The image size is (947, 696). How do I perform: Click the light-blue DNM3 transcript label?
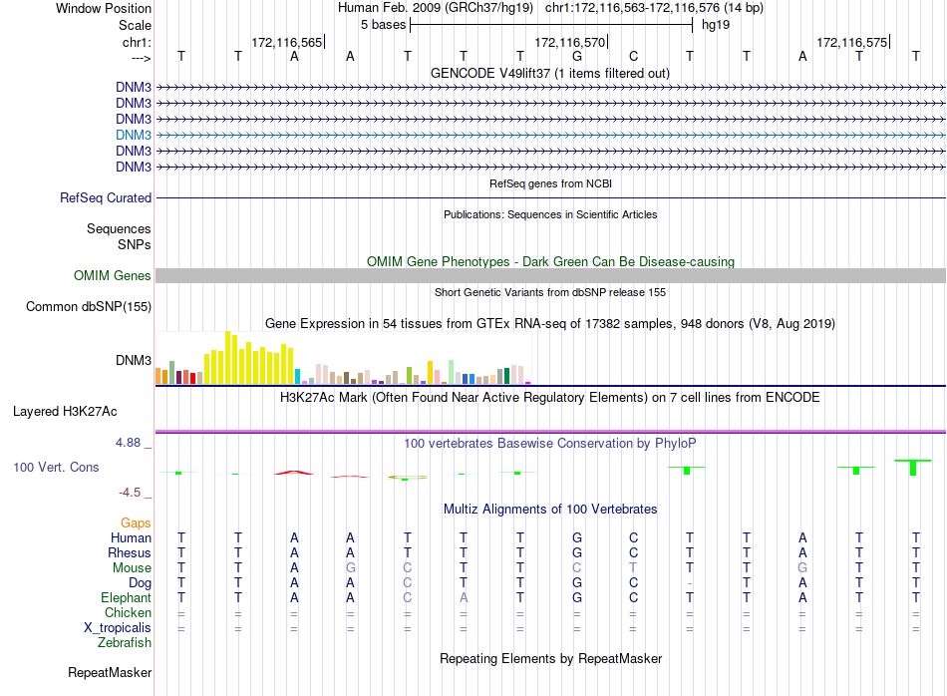coord(134,135)
